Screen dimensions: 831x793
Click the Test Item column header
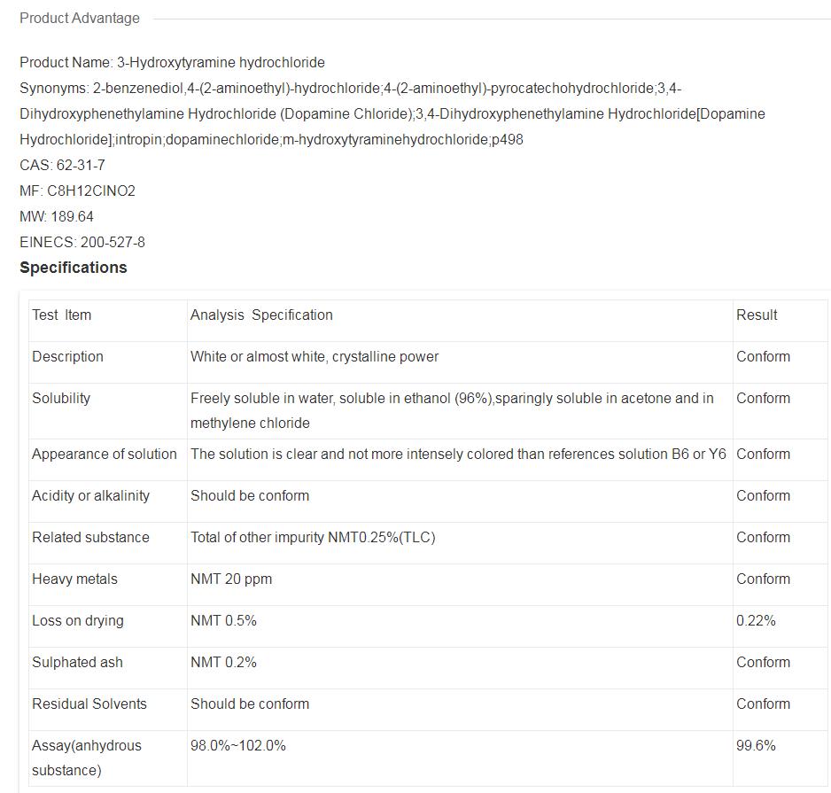click(x=61, y=315)
